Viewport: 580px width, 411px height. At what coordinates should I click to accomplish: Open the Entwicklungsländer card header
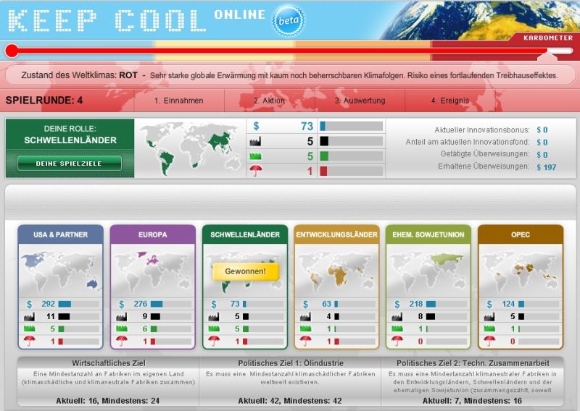pyautogui.click(x=336, y=234)
